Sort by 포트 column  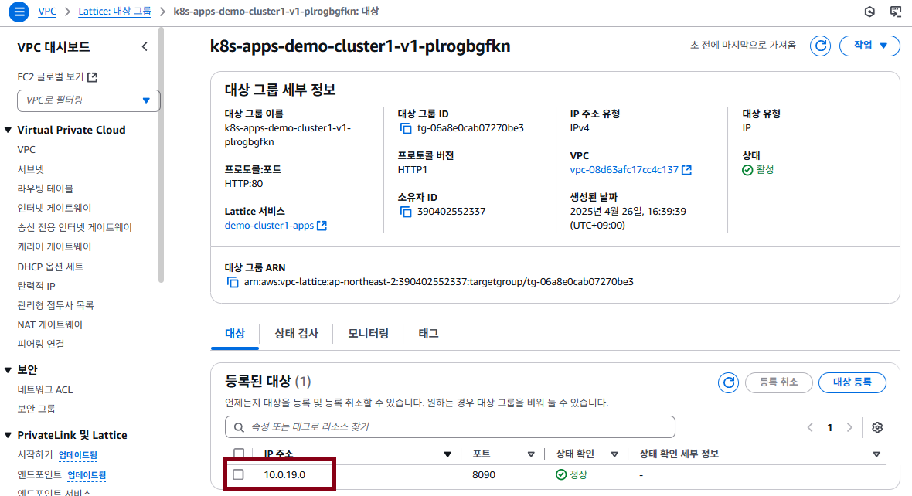(x=531, y=454)
